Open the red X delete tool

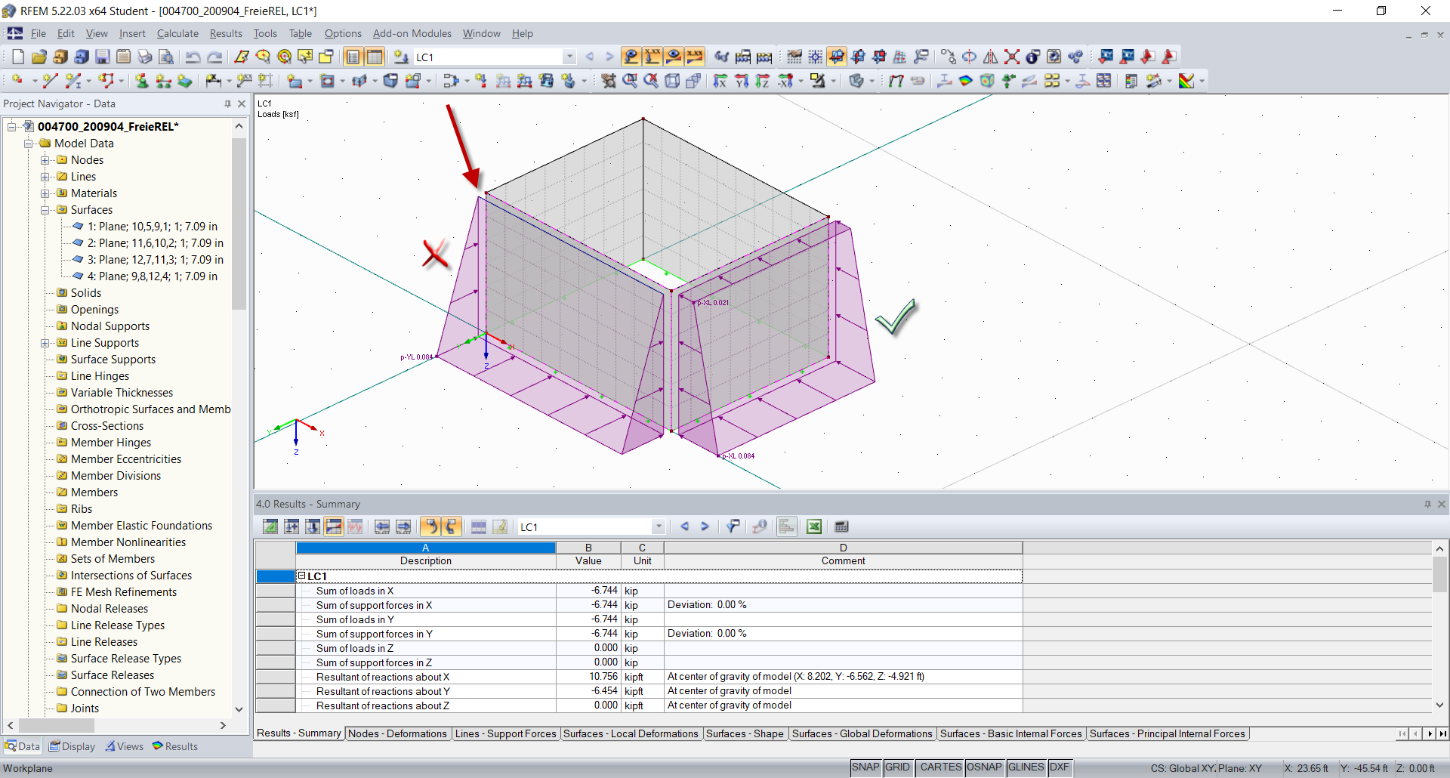[x=1012, y=57]
